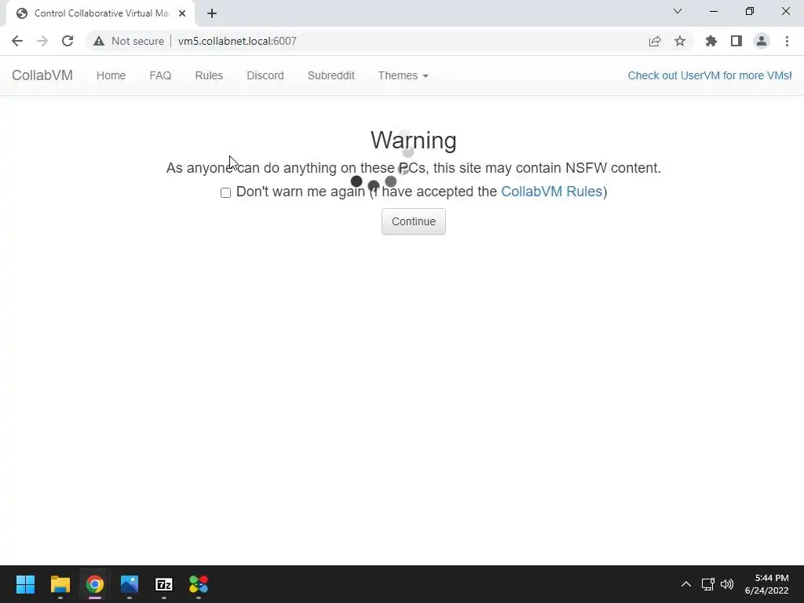Viewport: 804px width, 603px height.
Task: Open the Rules nav item
Action: tap(209, 75)
